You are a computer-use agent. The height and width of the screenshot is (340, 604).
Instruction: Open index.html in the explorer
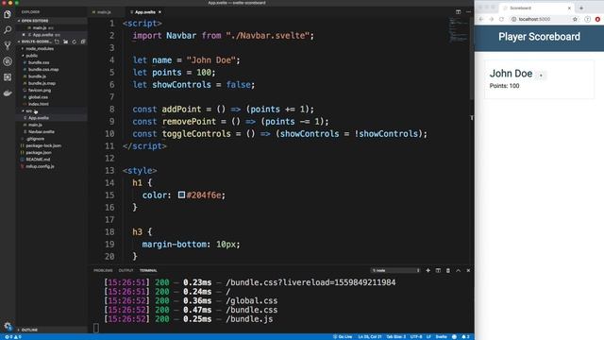[38, 104]
